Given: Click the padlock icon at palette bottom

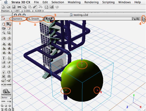Looking at the screenshot, I should [x=10, y=109].
